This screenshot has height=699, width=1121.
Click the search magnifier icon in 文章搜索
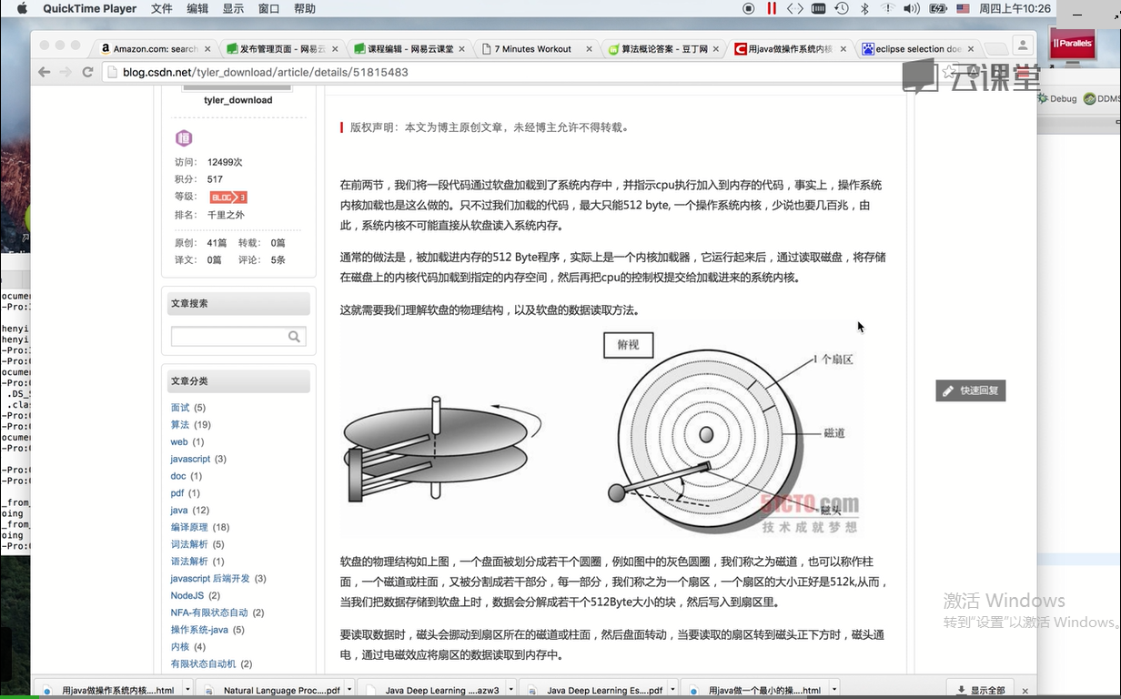tap(294, 337)
